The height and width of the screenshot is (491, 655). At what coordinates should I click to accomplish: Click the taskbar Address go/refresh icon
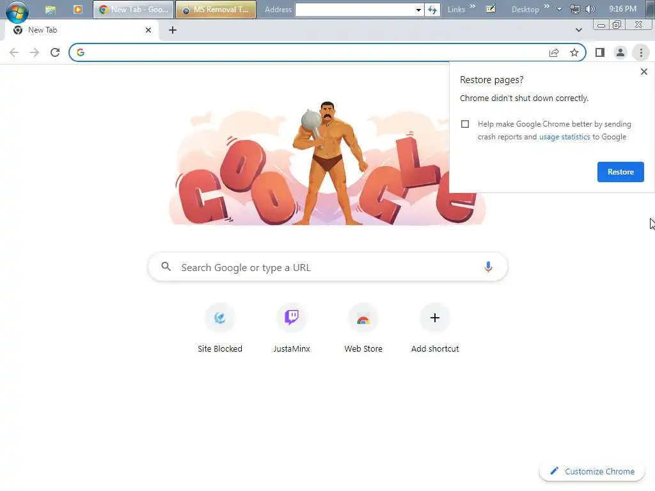pos(432,10)
